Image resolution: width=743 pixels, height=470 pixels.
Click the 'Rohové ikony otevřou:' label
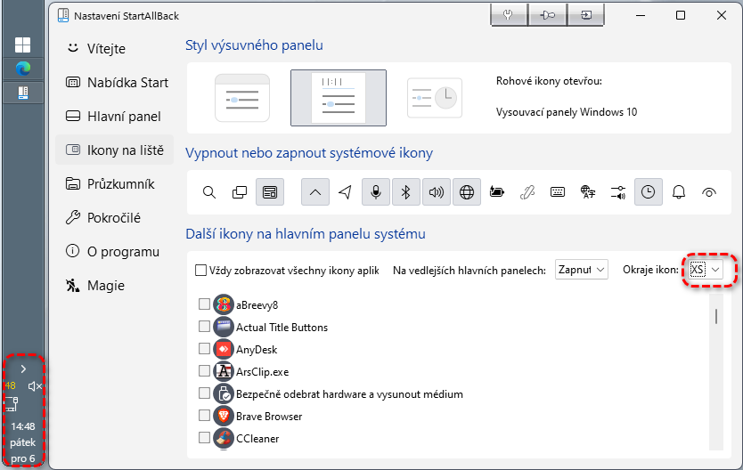coord(549,81)
